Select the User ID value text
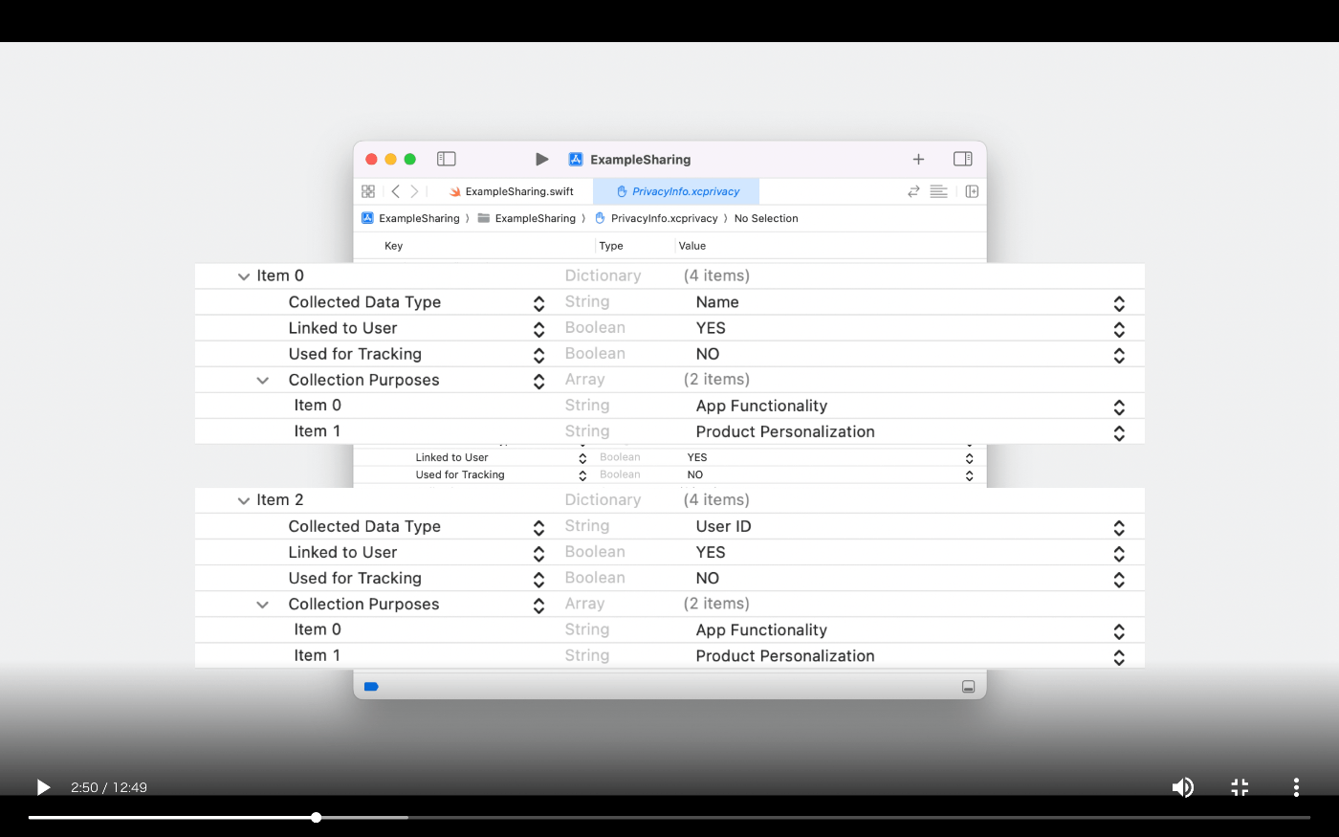1339x837 pixels. [x=724, y=526]
